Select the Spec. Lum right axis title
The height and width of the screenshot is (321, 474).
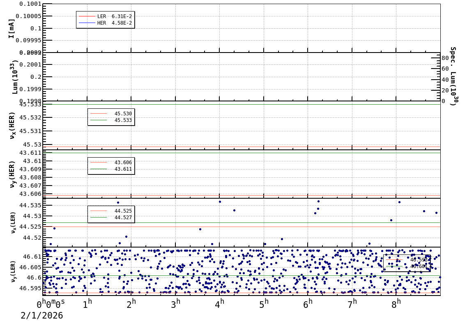tap(453, 76)
